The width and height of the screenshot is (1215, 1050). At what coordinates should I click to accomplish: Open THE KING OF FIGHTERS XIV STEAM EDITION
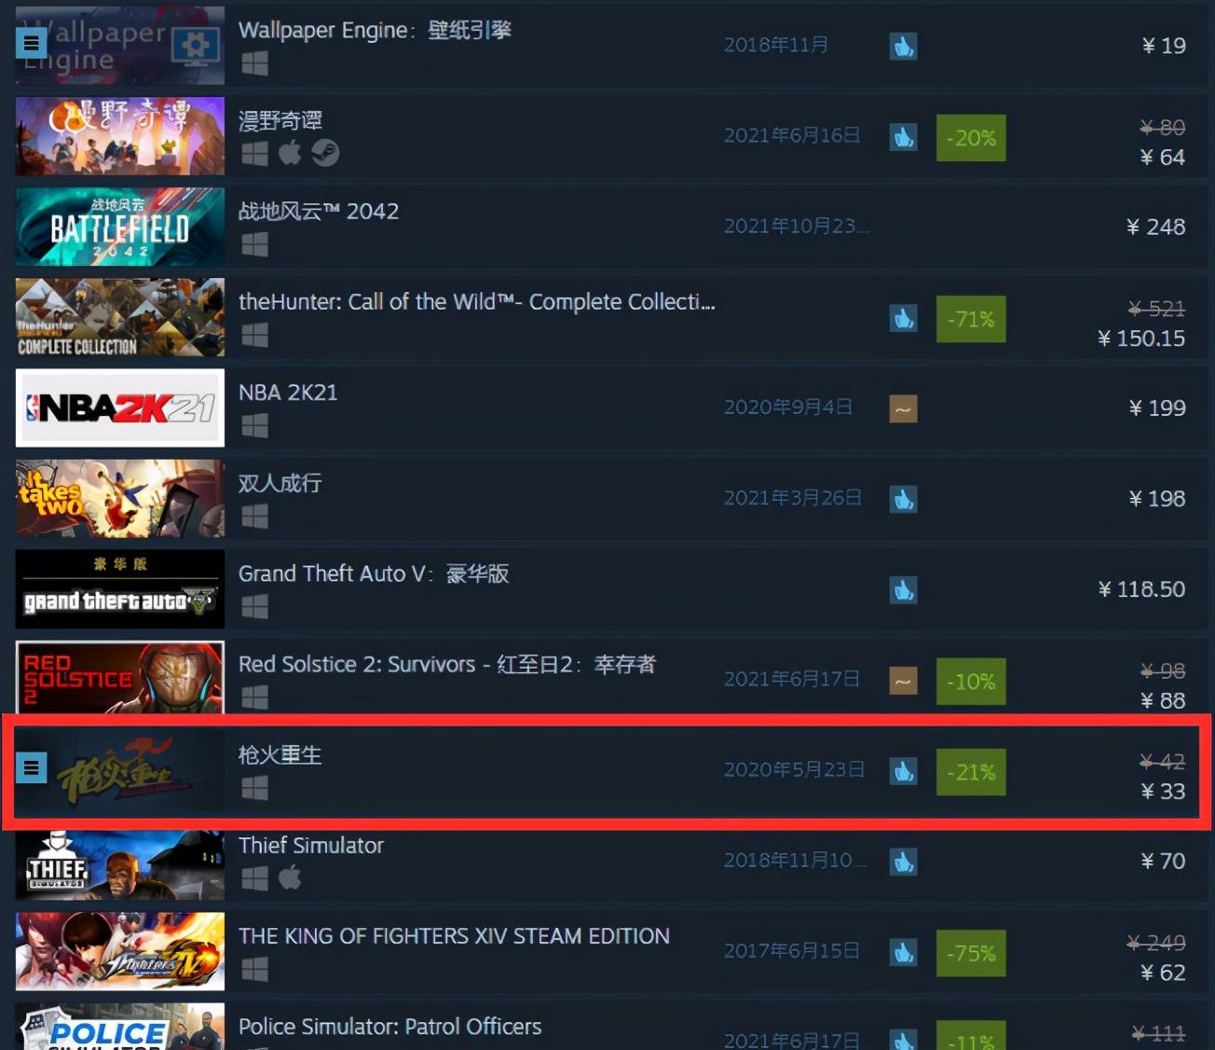point(454,936)
